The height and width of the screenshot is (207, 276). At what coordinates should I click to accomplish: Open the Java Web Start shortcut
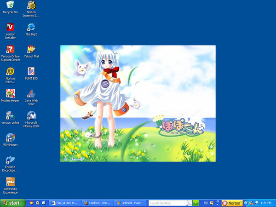coord(31,98)
